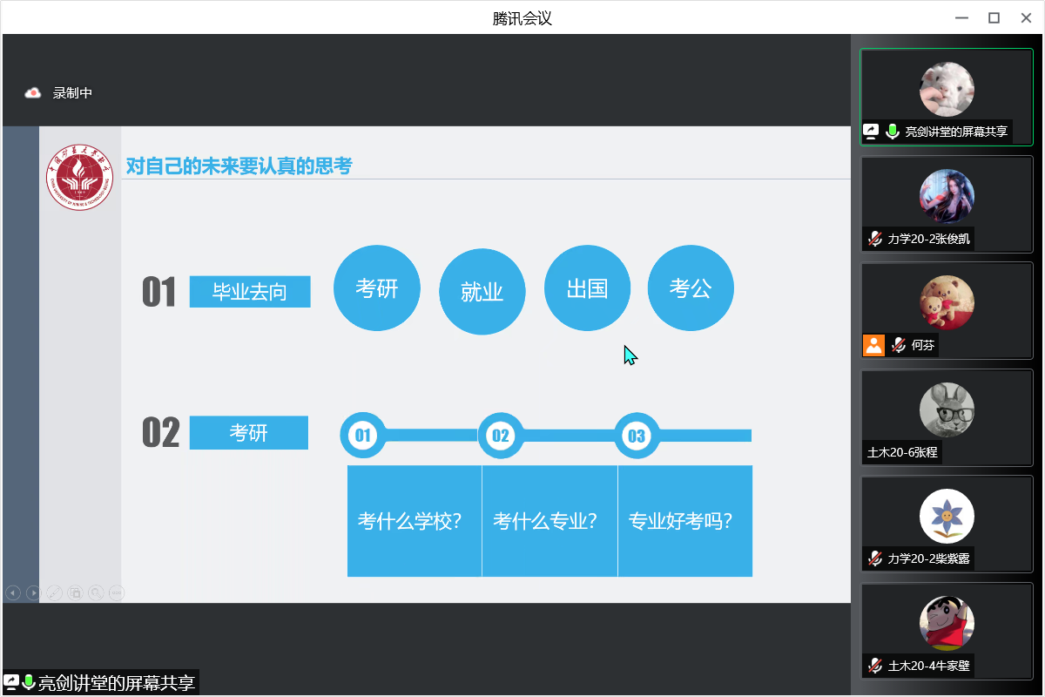Click the previous slide arrow in slideshow controls

click(13, 592)
